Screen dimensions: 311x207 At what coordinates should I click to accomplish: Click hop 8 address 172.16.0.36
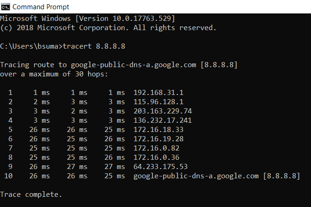pyautogui.click(x=157, y=157)
